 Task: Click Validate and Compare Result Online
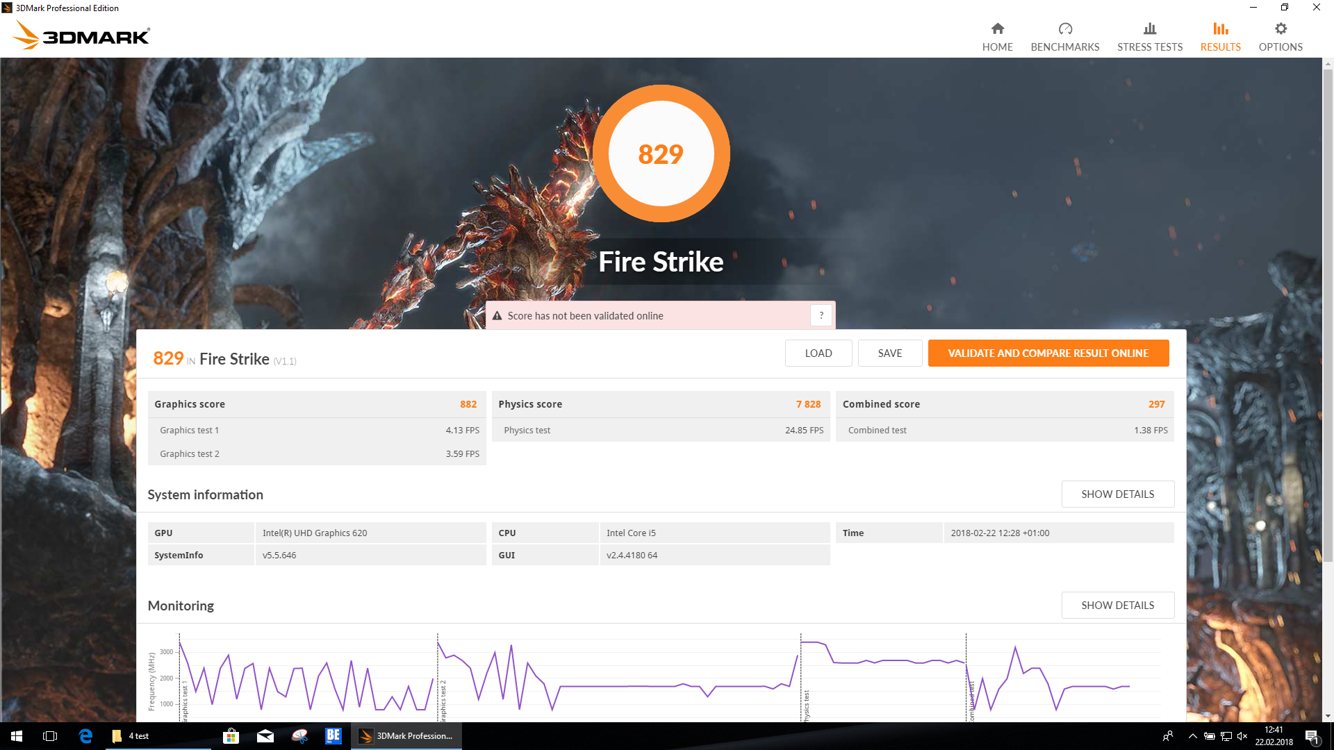point(1048,353)
